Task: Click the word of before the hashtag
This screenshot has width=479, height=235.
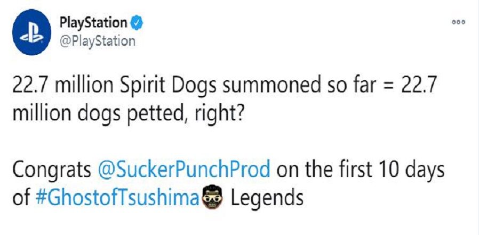Action: pos(21,198)
